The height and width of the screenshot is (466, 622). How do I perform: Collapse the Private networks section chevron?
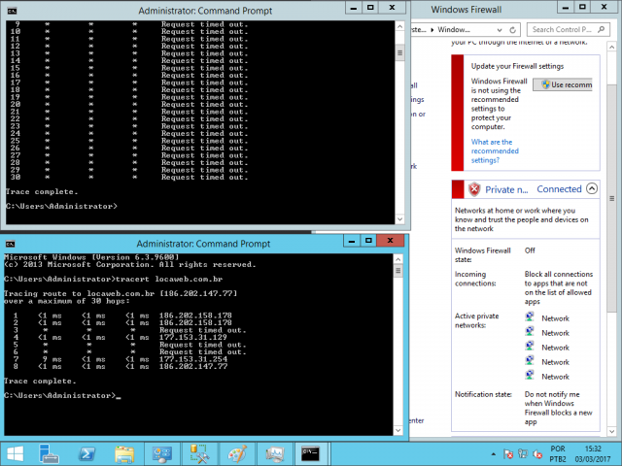[x=592, y=188]
